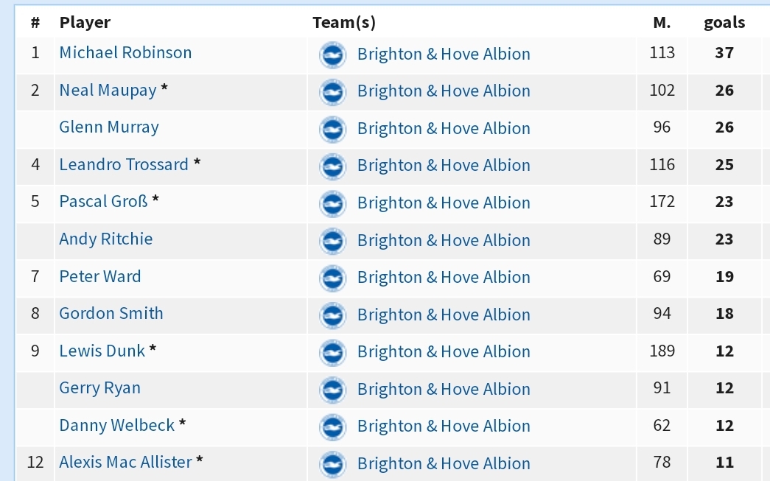Open Neal Maupay's player profile
Screen dimensions: 770x481
pyautogui.click(x=108, y=91)
